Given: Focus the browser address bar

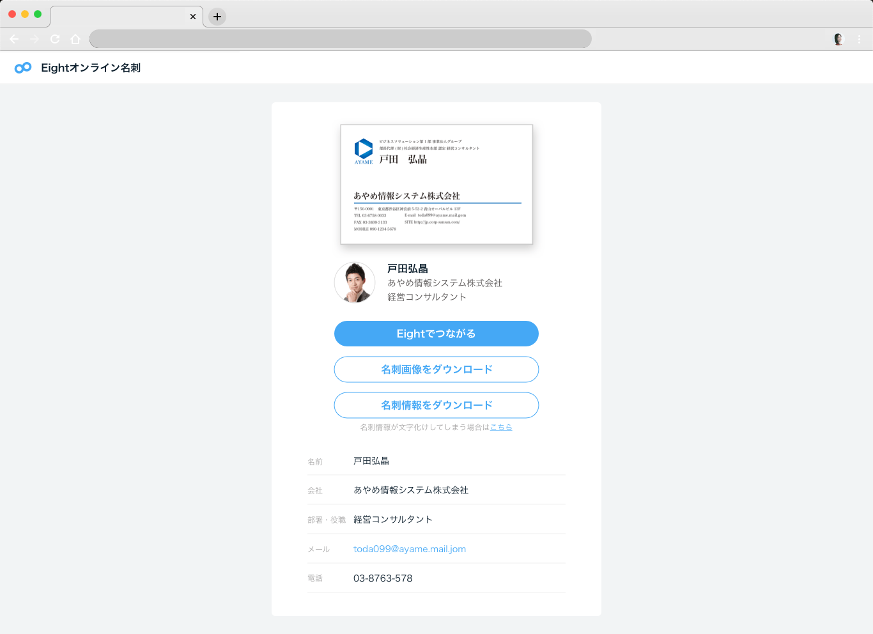Looking at the screenshot, I should point(341,39).
